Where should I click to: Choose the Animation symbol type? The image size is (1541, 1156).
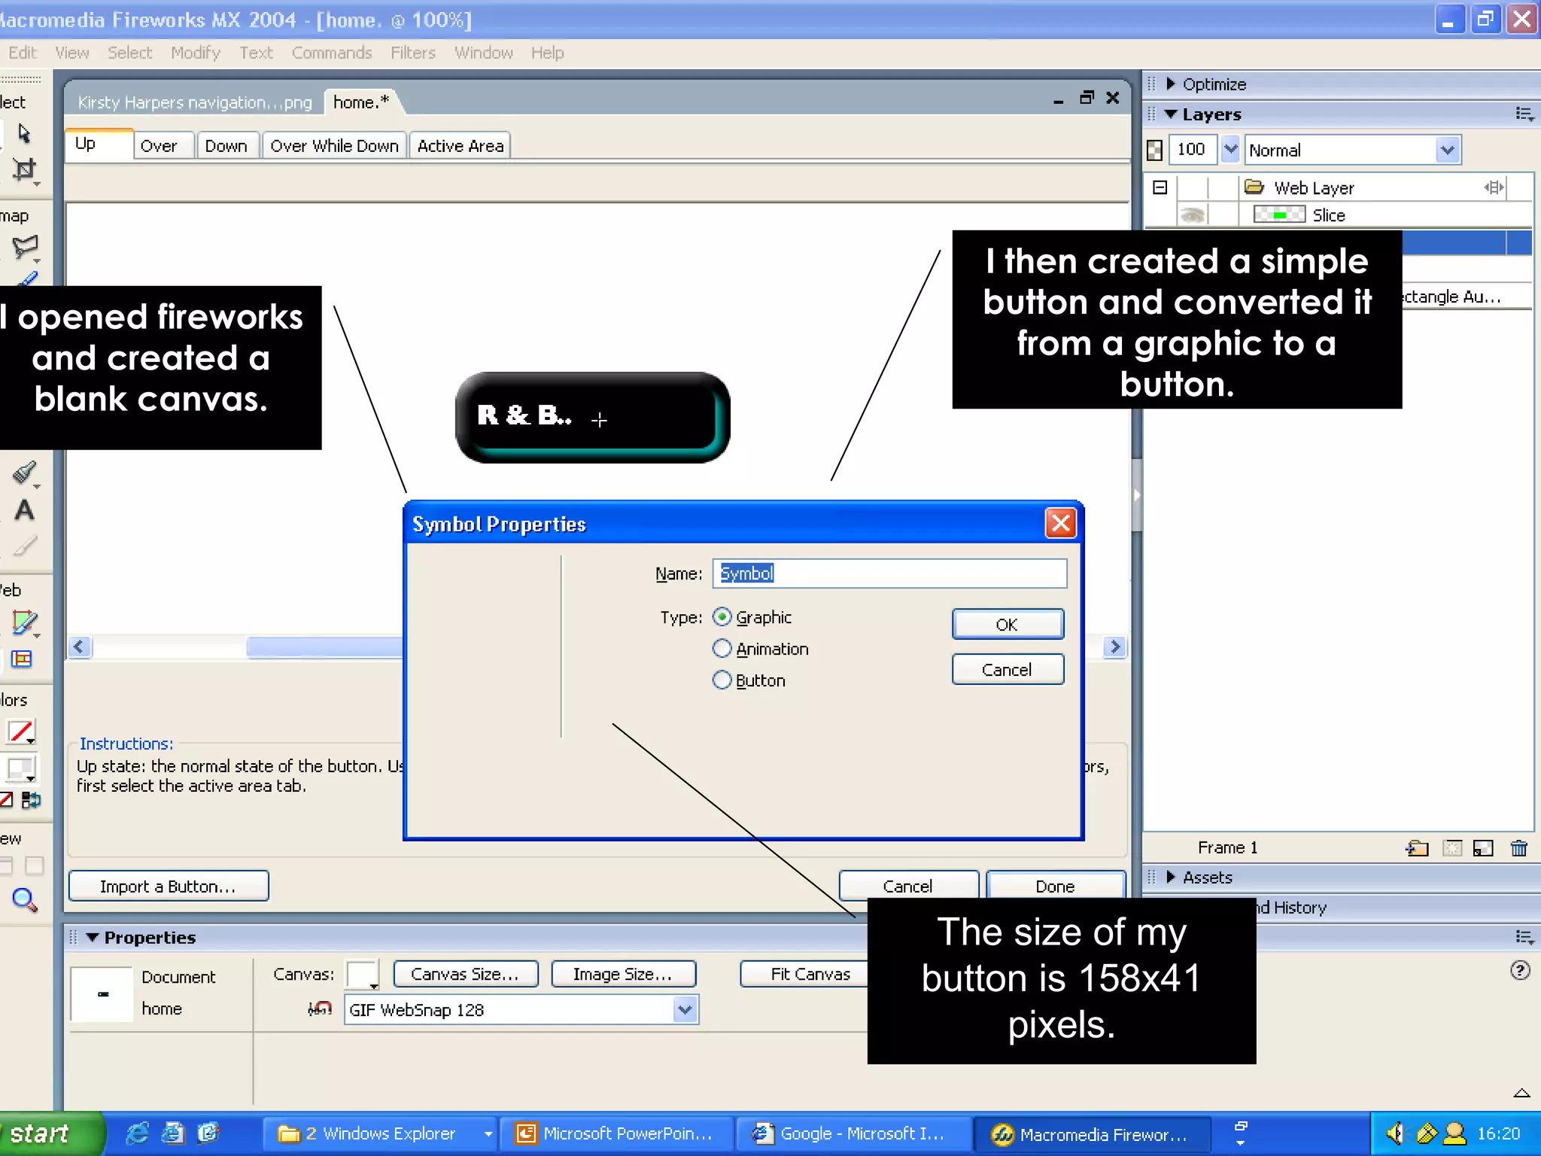(722, 649)
